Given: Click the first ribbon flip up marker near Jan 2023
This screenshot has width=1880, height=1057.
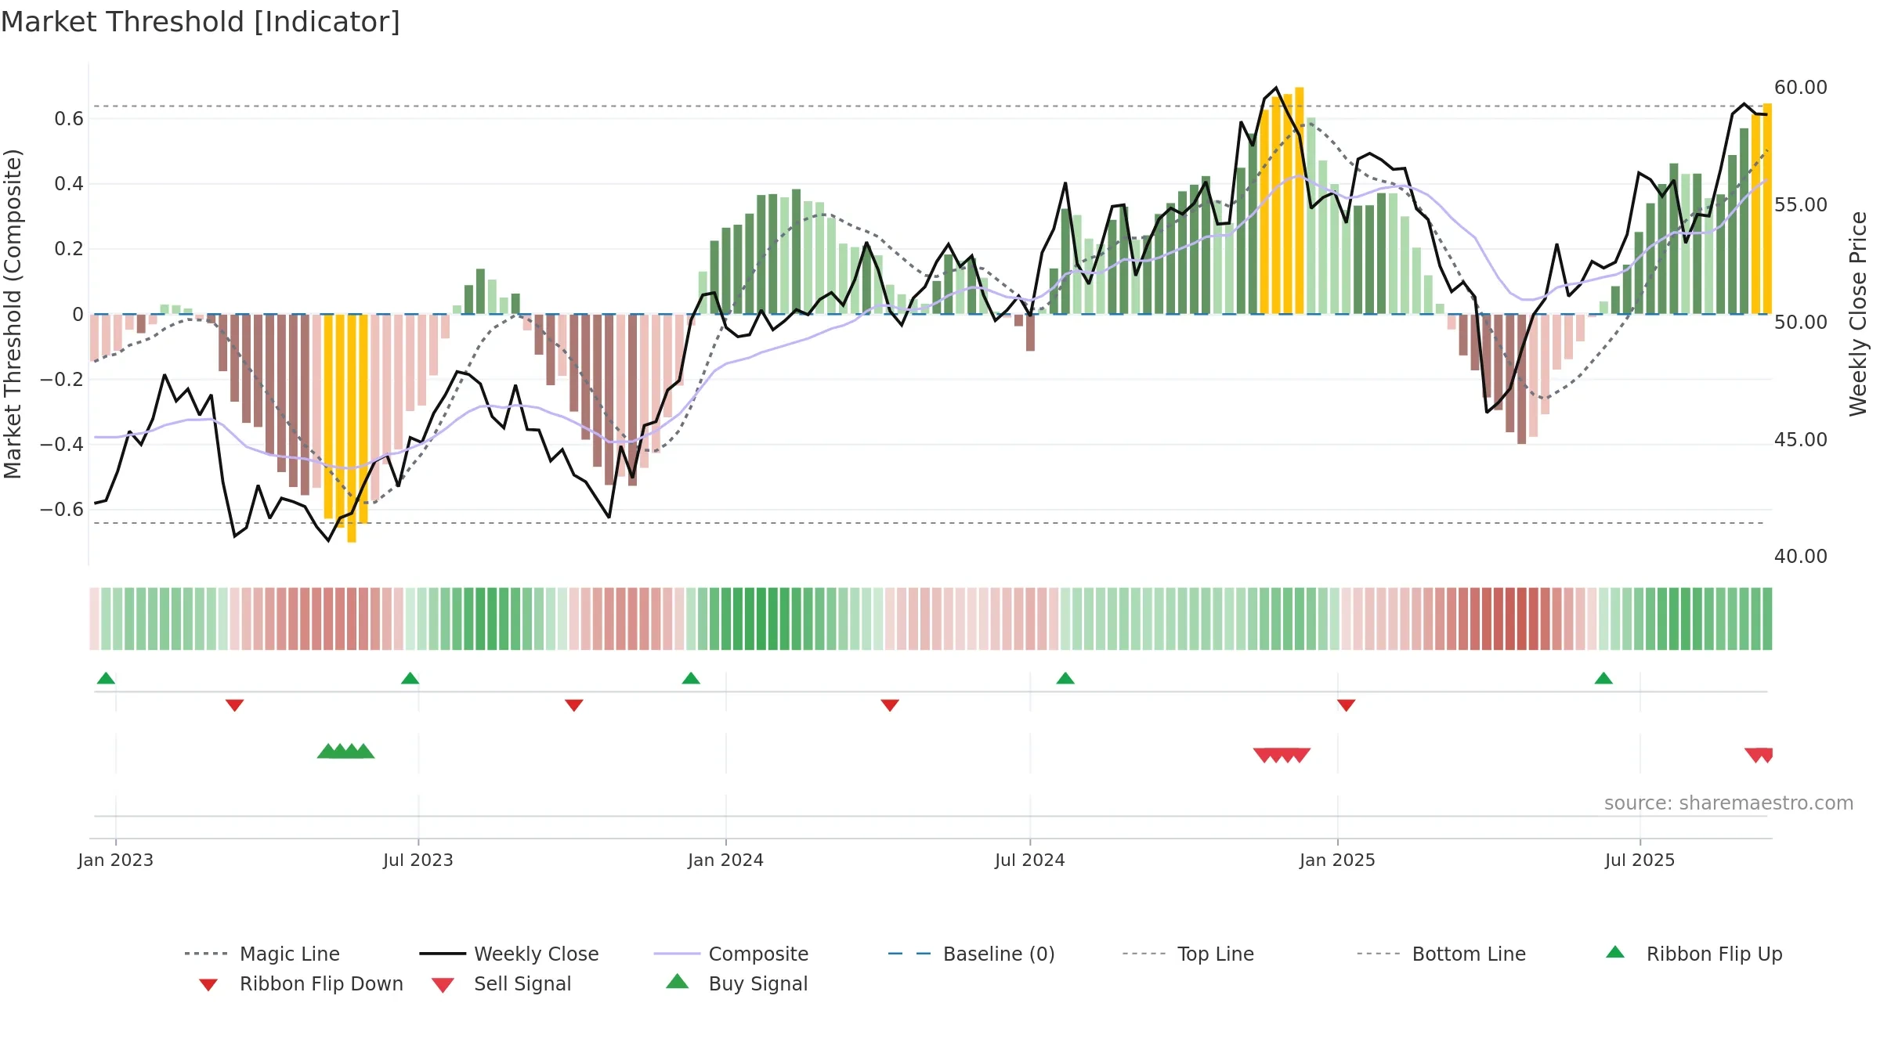Looking at the screenshot, I should (107, 678).
